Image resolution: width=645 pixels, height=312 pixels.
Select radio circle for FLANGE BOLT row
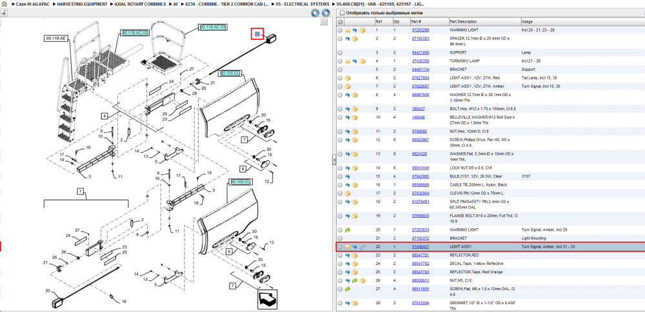(340, 216)
